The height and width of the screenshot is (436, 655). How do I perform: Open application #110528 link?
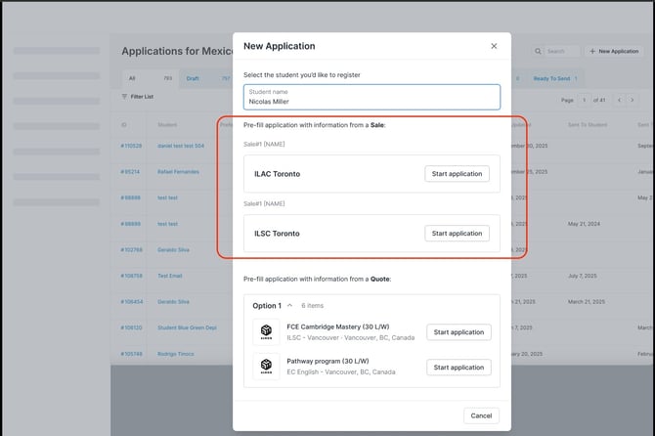coord(131,146)
